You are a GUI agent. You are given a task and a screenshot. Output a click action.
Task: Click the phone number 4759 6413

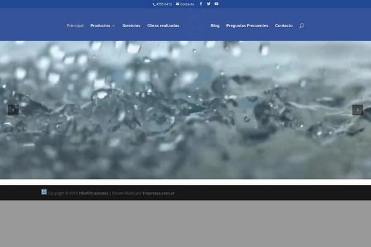pyautogui.click(x=162, y=4)
